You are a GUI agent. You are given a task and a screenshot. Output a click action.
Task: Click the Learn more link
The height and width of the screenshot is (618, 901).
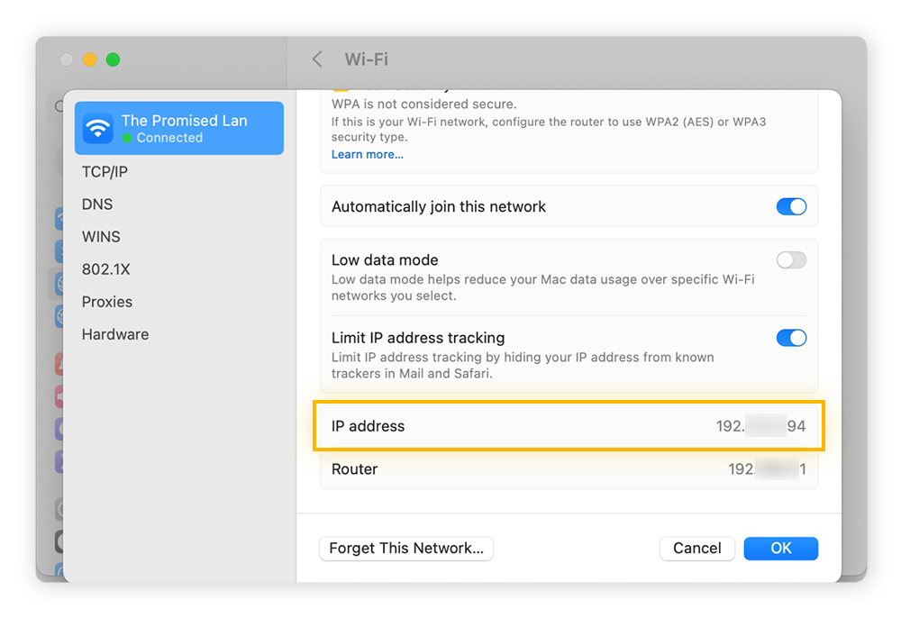(367, 154)
